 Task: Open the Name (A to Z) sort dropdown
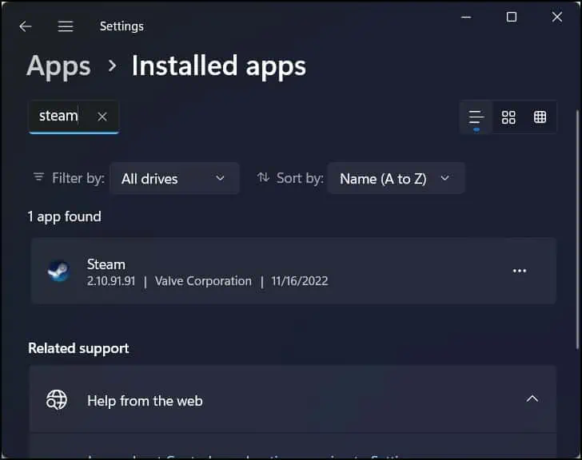pos(396,179)
